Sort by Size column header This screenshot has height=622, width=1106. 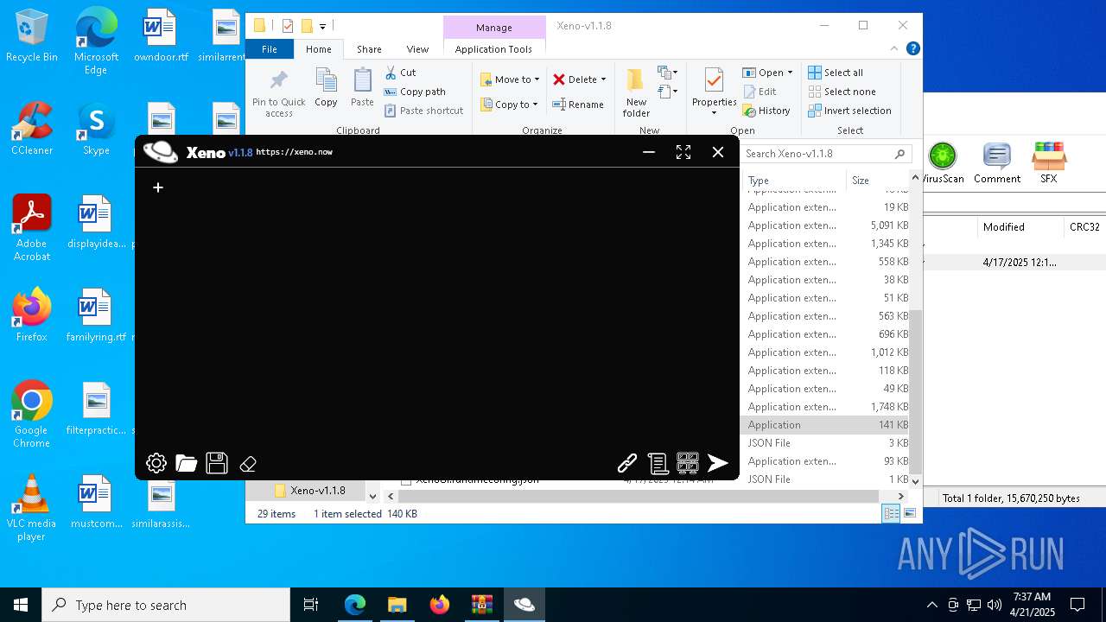pos(877,181)
